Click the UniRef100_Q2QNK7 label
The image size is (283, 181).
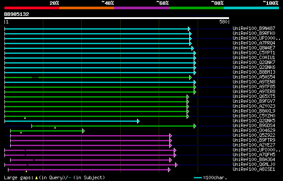254,63
